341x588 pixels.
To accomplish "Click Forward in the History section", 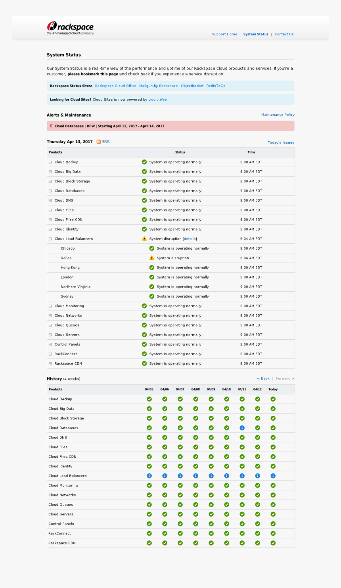I will click(284, 379).
